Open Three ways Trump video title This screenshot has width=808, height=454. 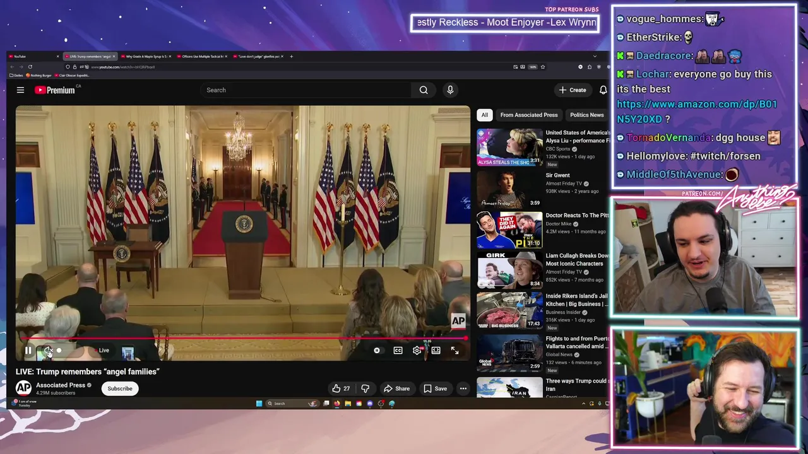(x=577, y=385)
